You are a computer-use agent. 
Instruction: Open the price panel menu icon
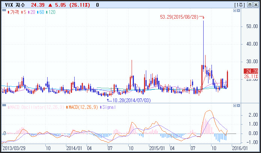click(x=4, y=10)
